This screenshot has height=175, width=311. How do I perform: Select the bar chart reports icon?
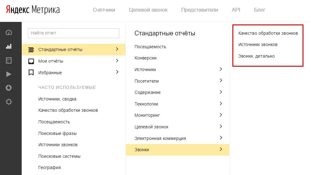(x=9, y=46)
